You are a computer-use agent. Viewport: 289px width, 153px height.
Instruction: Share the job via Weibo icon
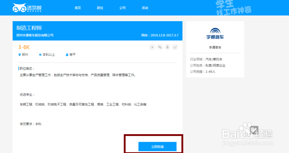(175, 47)
